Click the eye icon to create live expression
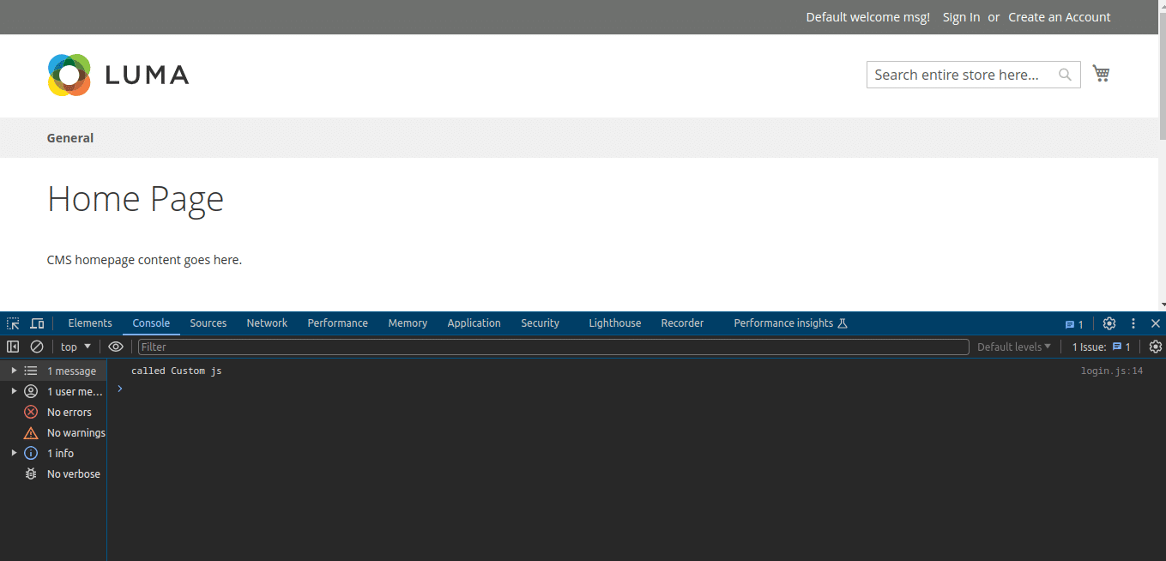Viewport: 1166px width, 561px height. 116,346
